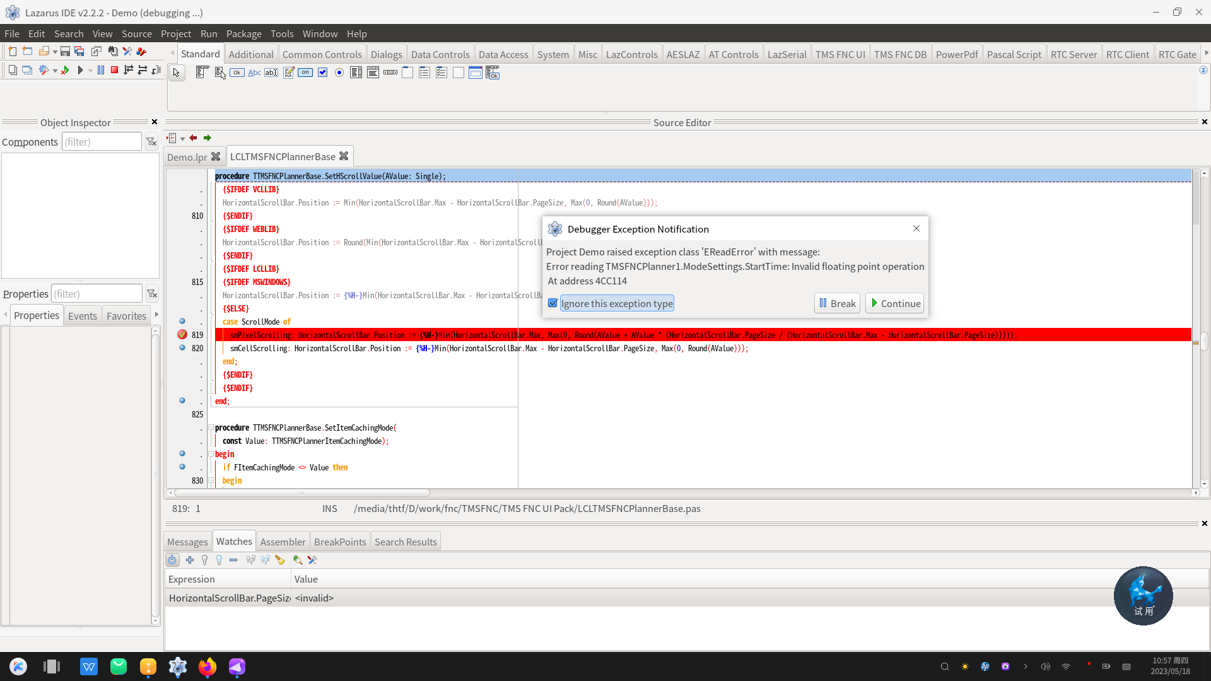Select the TToggleBox 'on' component in palette
Image resolution: width=1211 pixels, height=681 pixels.
coord(305,73)
